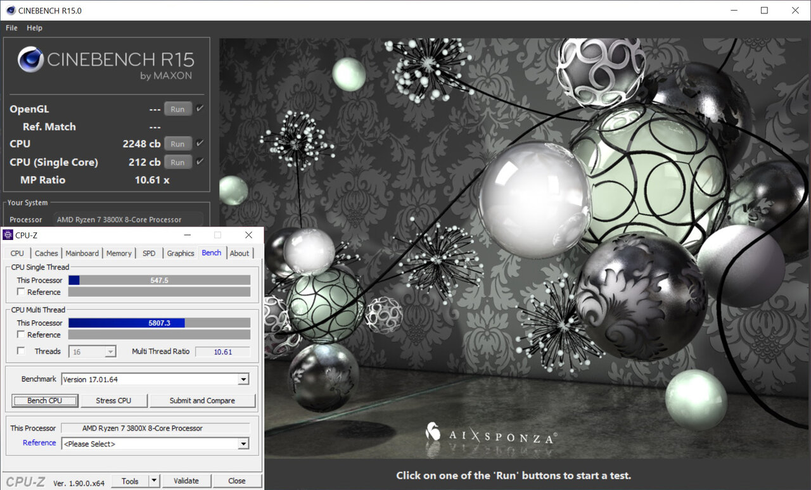
Task: Click Submit and Compare button
Action: 202,401
